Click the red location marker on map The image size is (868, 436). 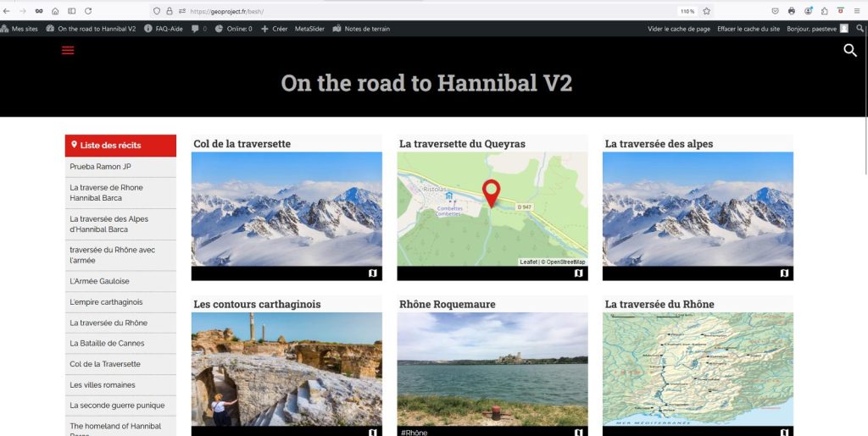pyautogui.click(x=491, y=193)
